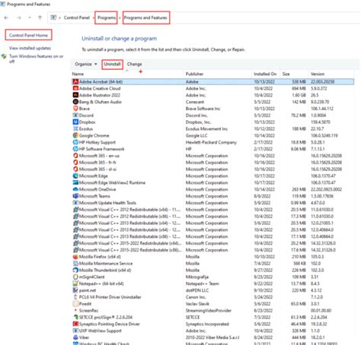
Task: Select PCL6 V4 Printer Driver Uninstaller entry
Action: pyautogui.click(x=212, y=297)
